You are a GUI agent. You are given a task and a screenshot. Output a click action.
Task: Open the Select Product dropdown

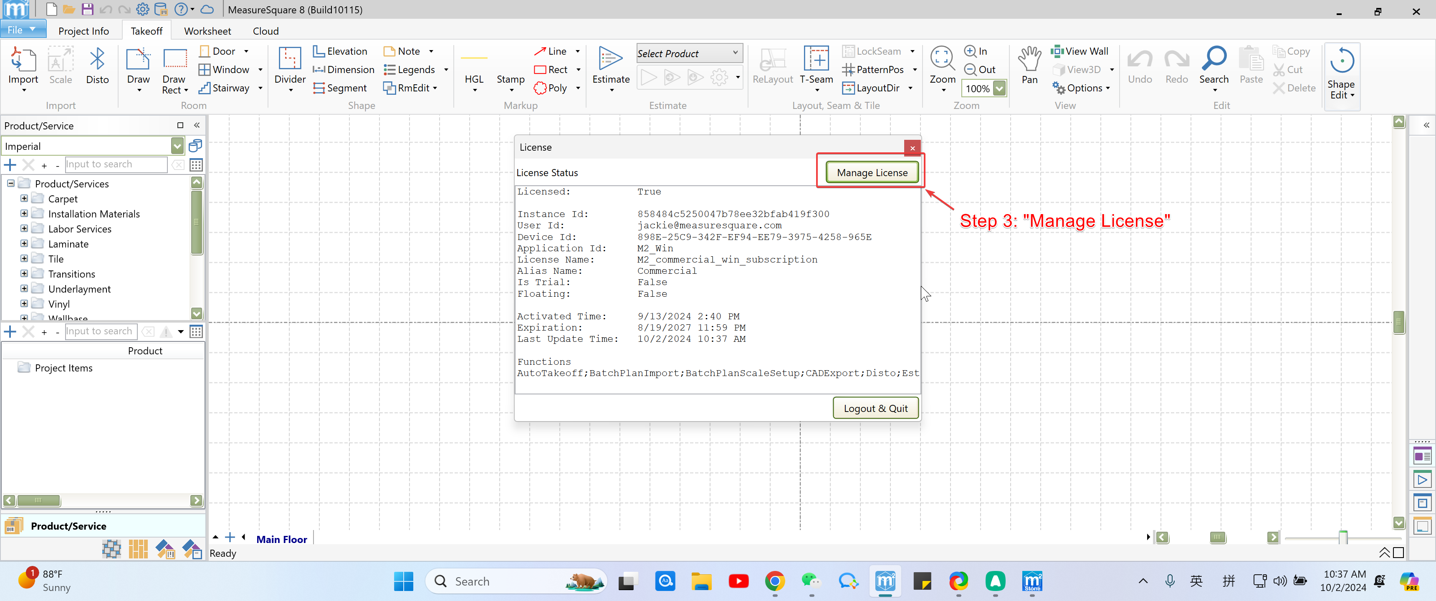(735, 53)
